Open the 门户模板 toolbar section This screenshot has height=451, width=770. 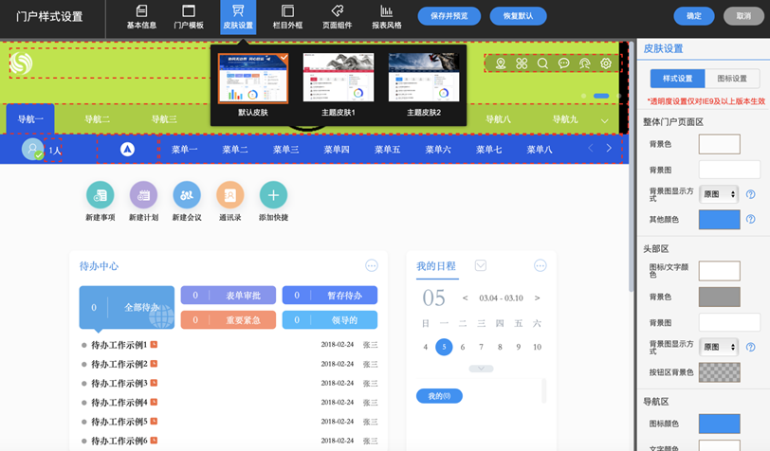coord(189,16)
